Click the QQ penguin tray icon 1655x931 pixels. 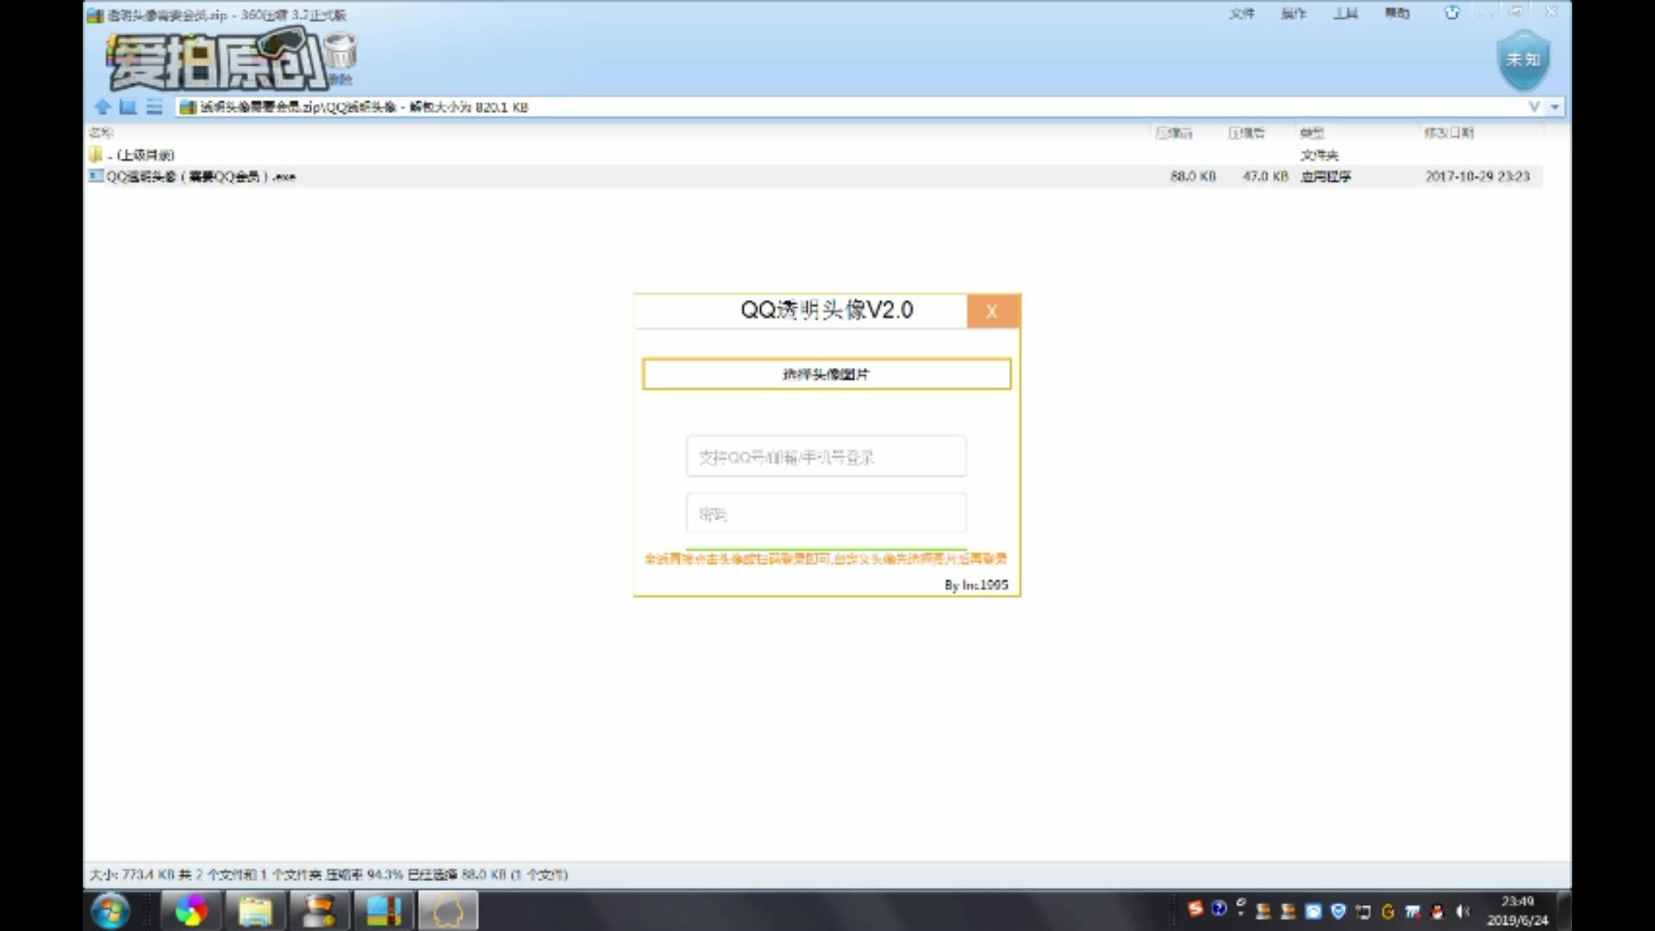click(1437, 911)
